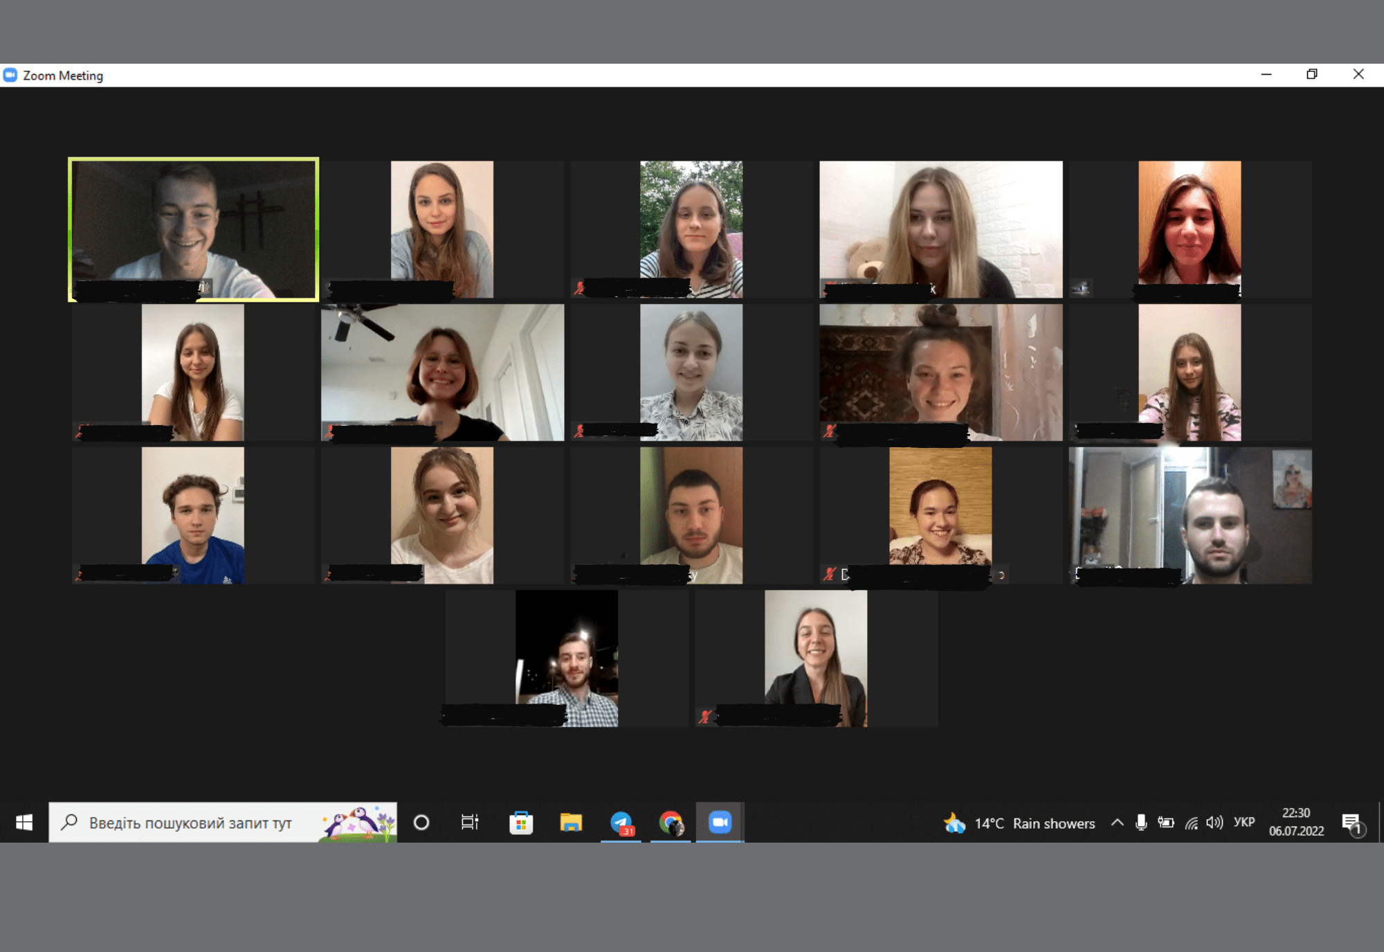Open the notifications action center
The width and height of the screenshot is (1384, 952).
click(x=1351, y=823)
